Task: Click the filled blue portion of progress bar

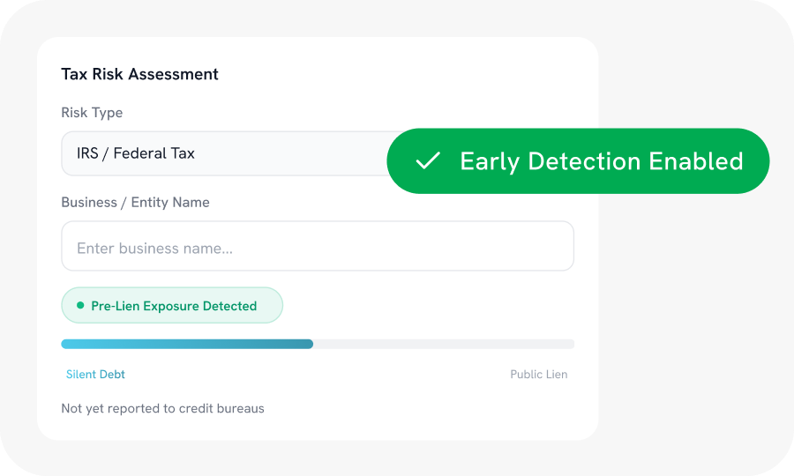Action: click(x=185, y=344)
